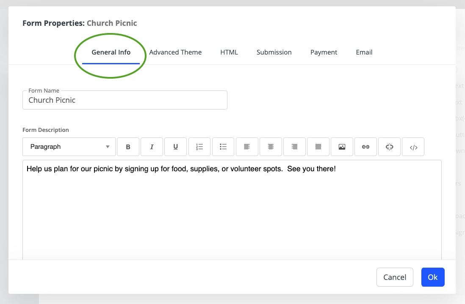Justify the description text
The image size is (465, 304).
point(318,147)
